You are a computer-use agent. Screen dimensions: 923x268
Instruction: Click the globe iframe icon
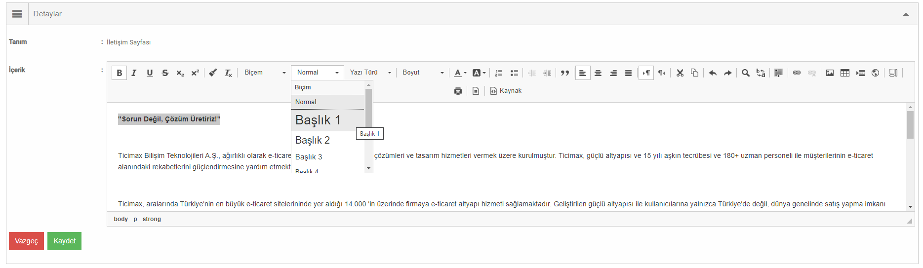pyautogui.click(x=875, y=73)
